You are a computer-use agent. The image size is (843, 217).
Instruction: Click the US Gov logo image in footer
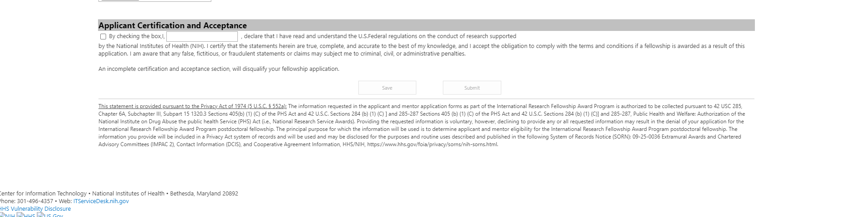tap(50, 215)
